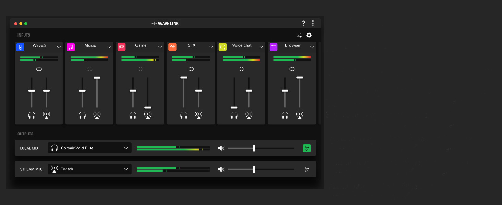Mute Wave:3 in stream mix

tap(46, 115)
